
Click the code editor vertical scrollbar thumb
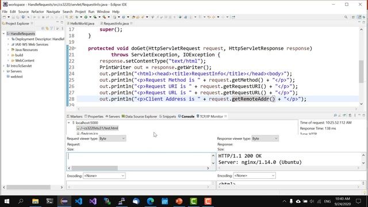coord(361,71)
